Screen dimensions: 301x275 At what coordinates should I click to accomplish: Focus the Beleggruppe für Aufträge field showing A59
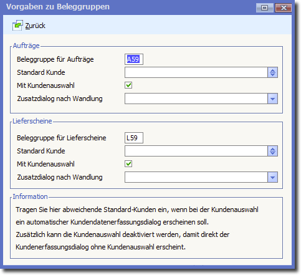click(134, 59)
